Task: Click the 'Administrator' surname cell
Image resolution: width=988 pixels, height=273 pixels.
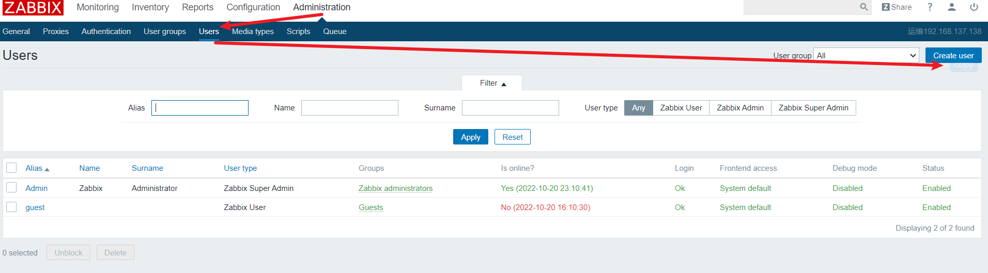Action: point(155,188)
